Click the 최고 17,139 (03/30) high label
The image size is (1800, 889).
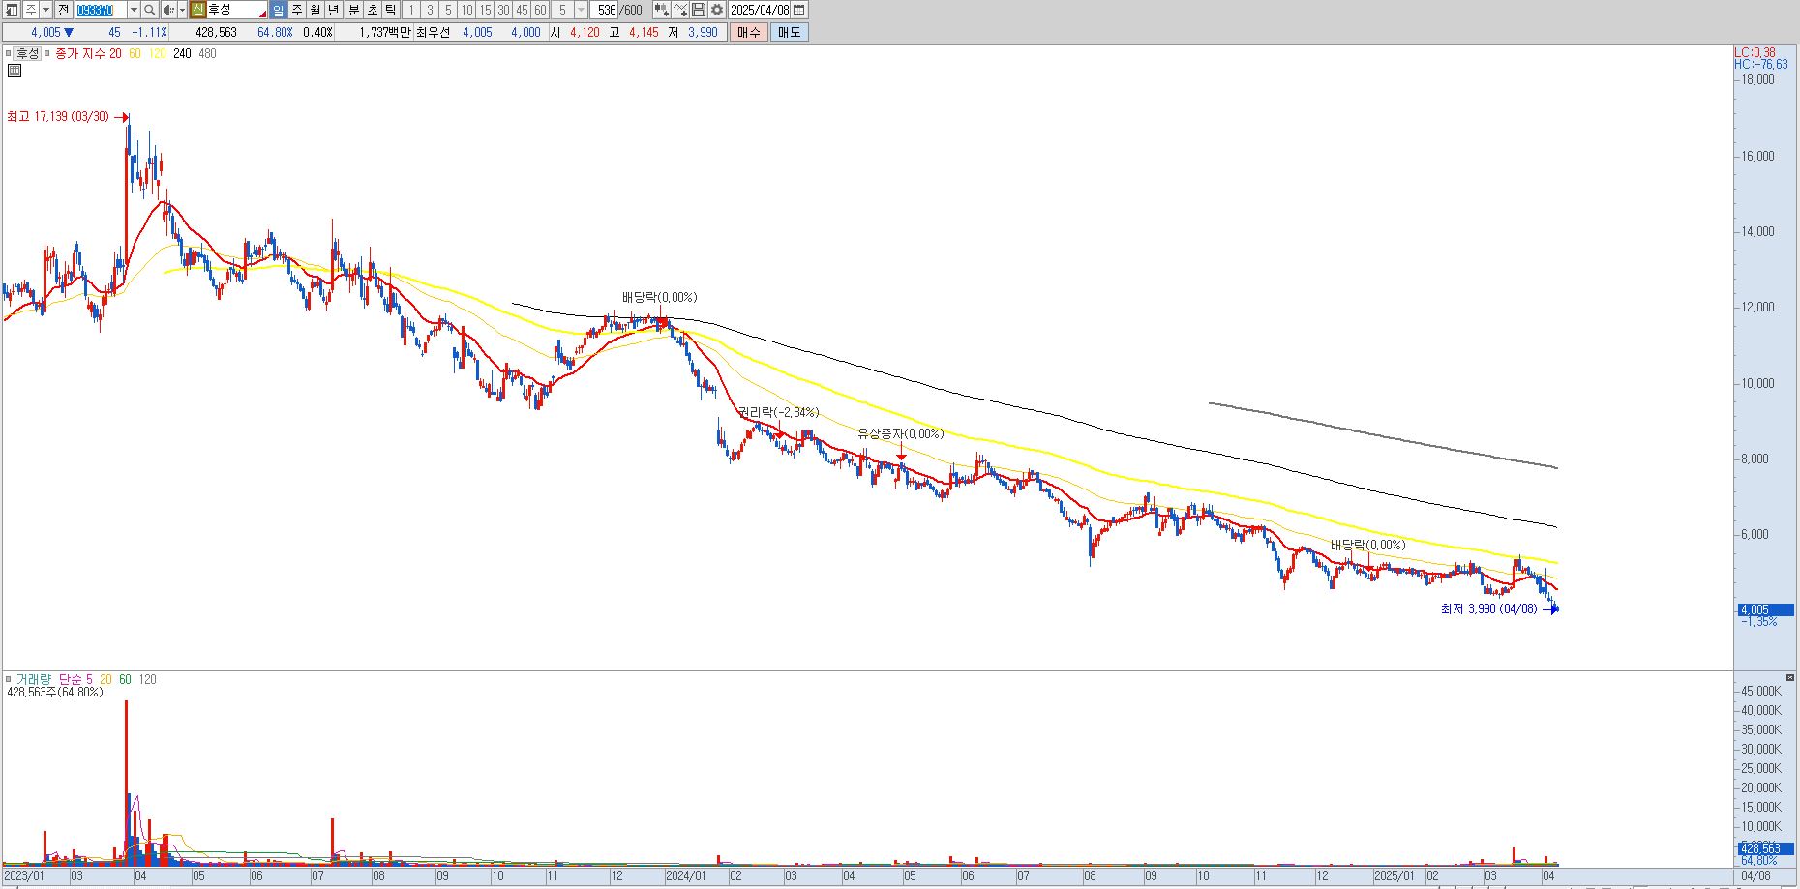58,117
